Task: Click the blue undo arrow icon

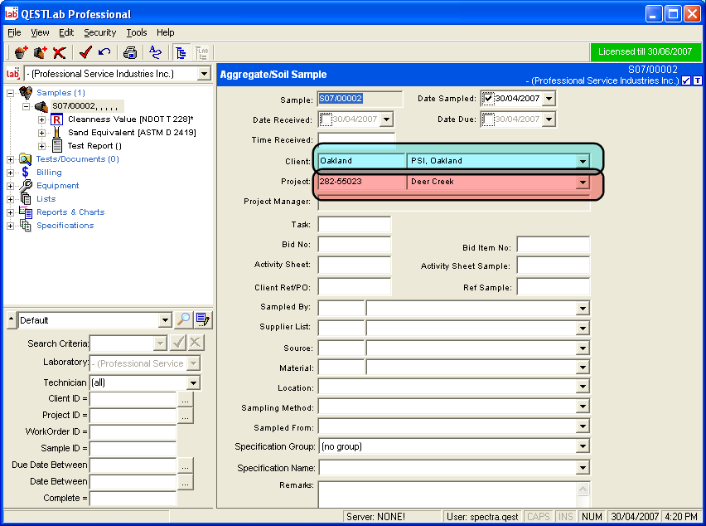Action: pyautogui.click(x=104, y=52)
